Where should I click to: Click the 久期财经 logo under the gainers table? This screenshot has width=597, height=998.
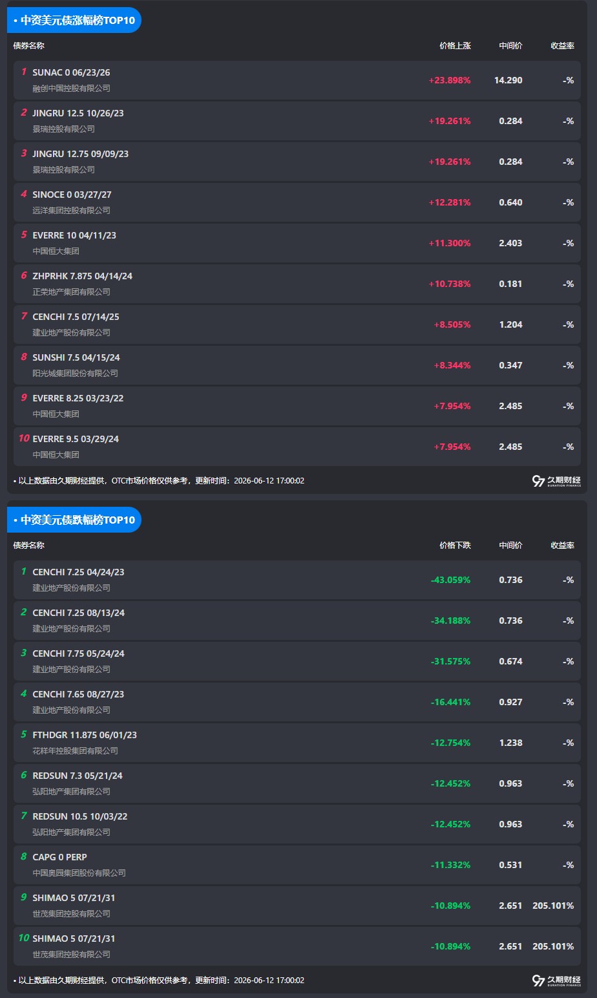[556, 481]
